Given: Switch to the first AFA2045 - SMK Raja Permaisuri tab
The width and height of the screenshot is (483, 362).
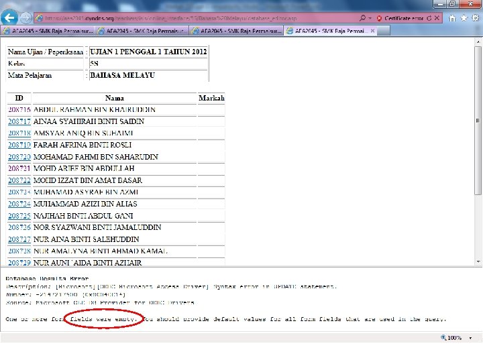Looking at the screenshot, I should coord(48,31).
